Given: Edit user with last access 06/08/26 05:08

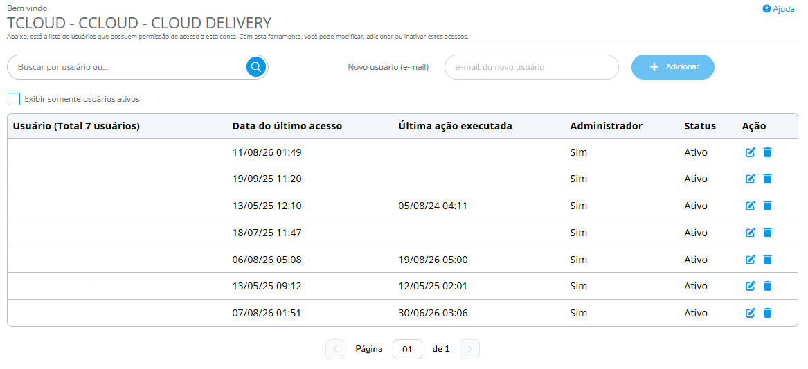Looking at the screenshot, I should [751, 259].
